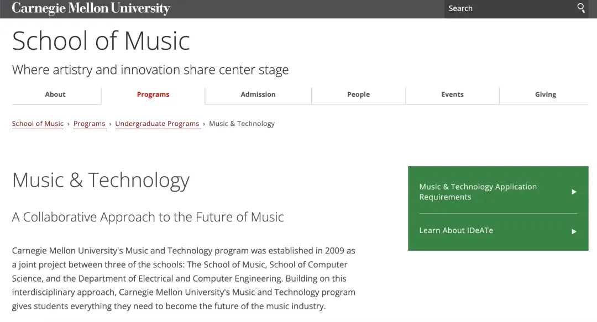The width and height of the screenshot is (597, 322).
Task: Follow the Programs breadcrumb link
Action: coord(89,124)
